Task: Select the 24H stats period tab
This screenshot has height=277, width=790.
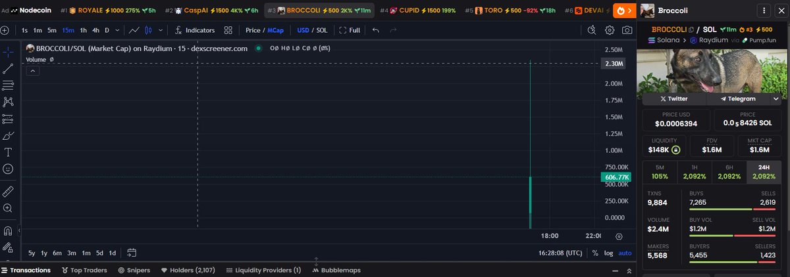Action: coord(764,172)
